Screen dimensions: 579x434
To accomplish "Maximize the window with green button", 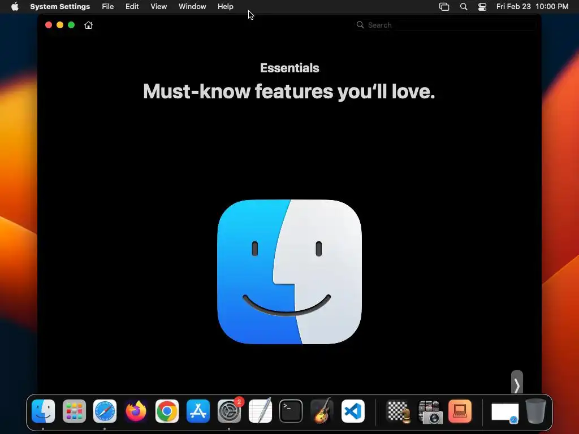I will pyautogui.click(x=71, y=25).
